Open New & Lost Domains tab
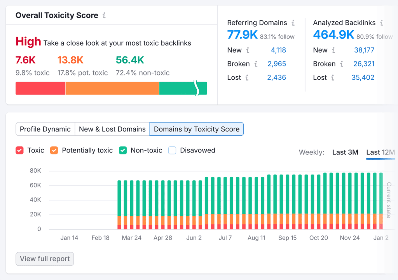 point(112,129)
